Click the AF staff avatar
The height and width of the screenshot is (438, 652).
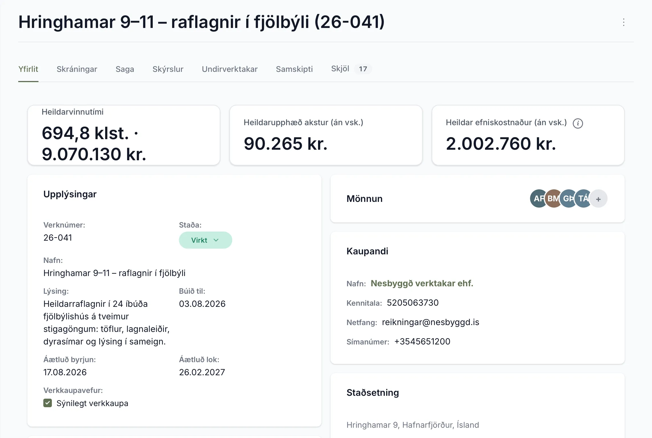coord(538,198)
